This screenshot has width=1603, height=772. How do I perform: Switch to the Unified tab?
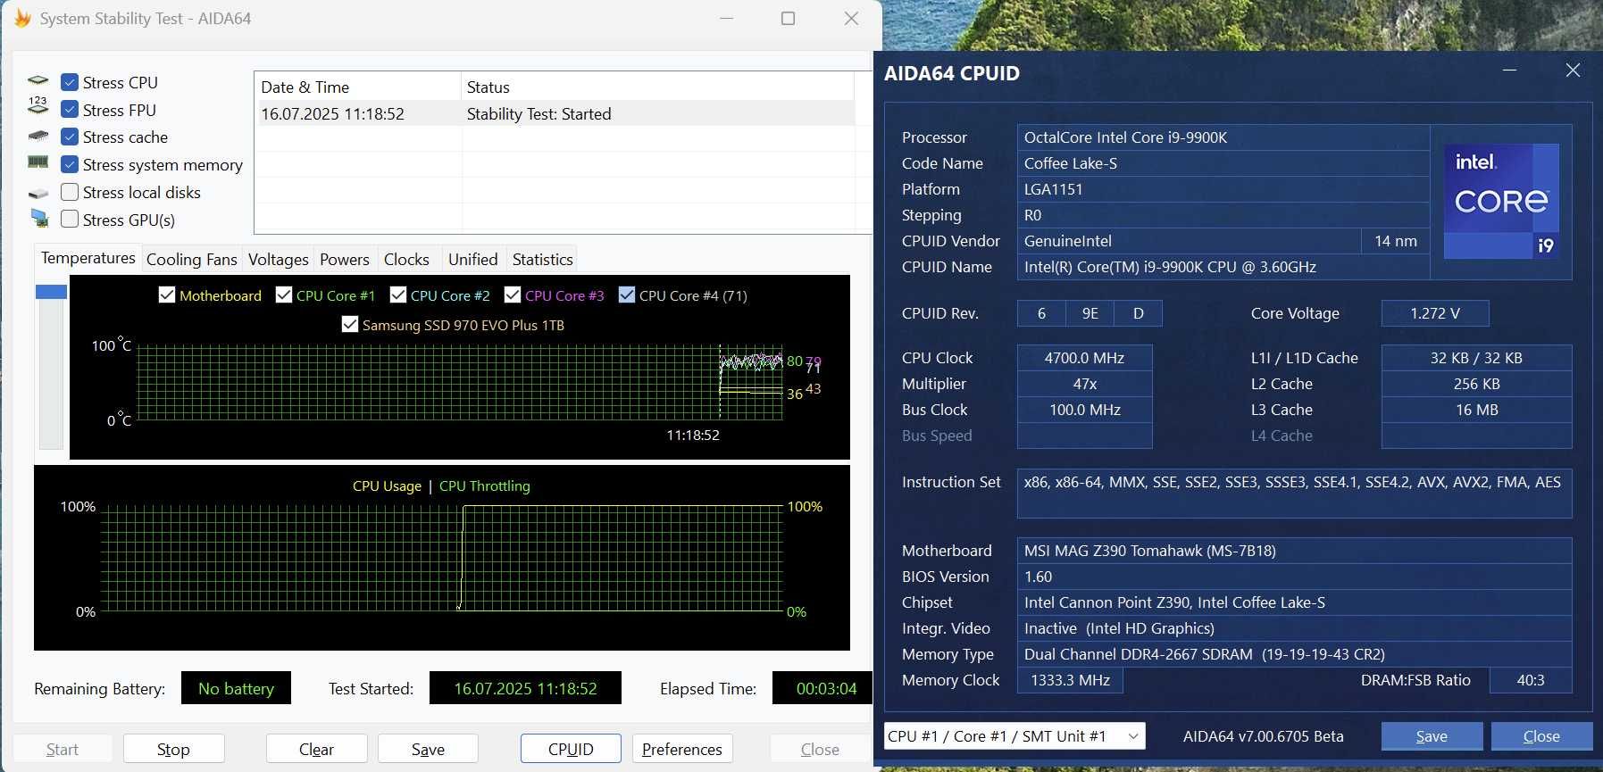pos(473,260)
